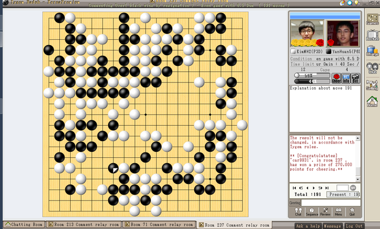Click the move number input field
The width and height of the screenshot is (380, 229).
pos(343,187)
